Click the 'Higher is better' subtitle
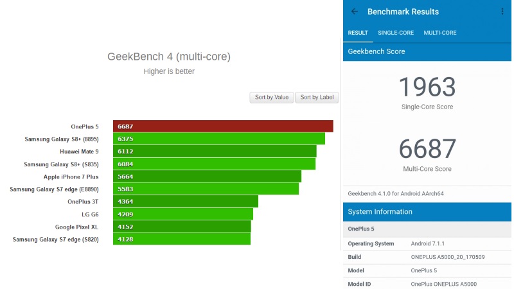Image resolution: width=514 pixels, height=289 pixels. [x=169, y=71]
